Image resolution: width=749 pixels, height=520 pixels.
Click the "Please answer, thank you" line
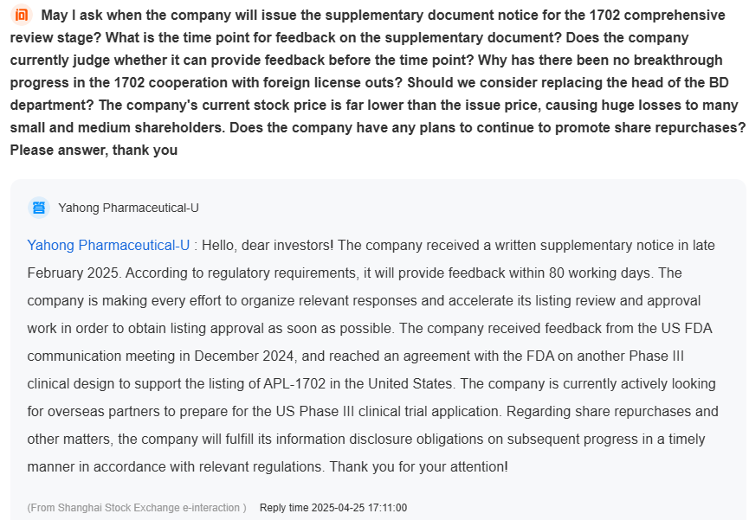point(94,150)
